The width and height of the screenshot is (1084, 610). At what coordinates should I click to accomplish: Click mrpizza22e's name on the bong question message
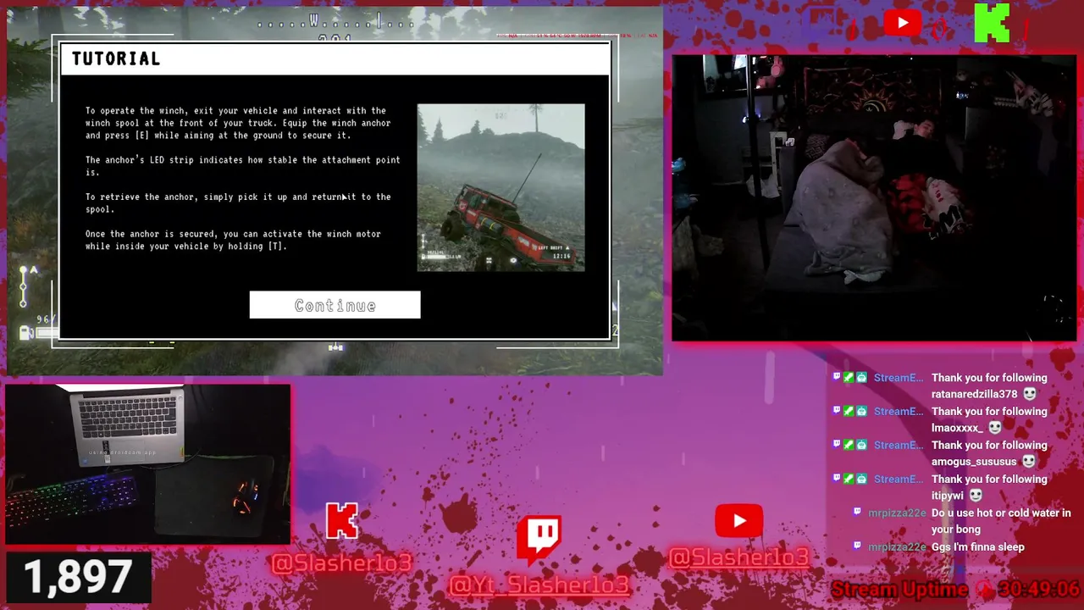pyautogui.click(x=898, y=513)
